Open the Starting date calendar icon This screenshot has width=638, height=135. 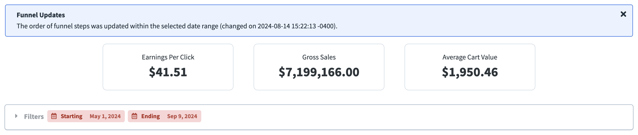tap(54, 116)
